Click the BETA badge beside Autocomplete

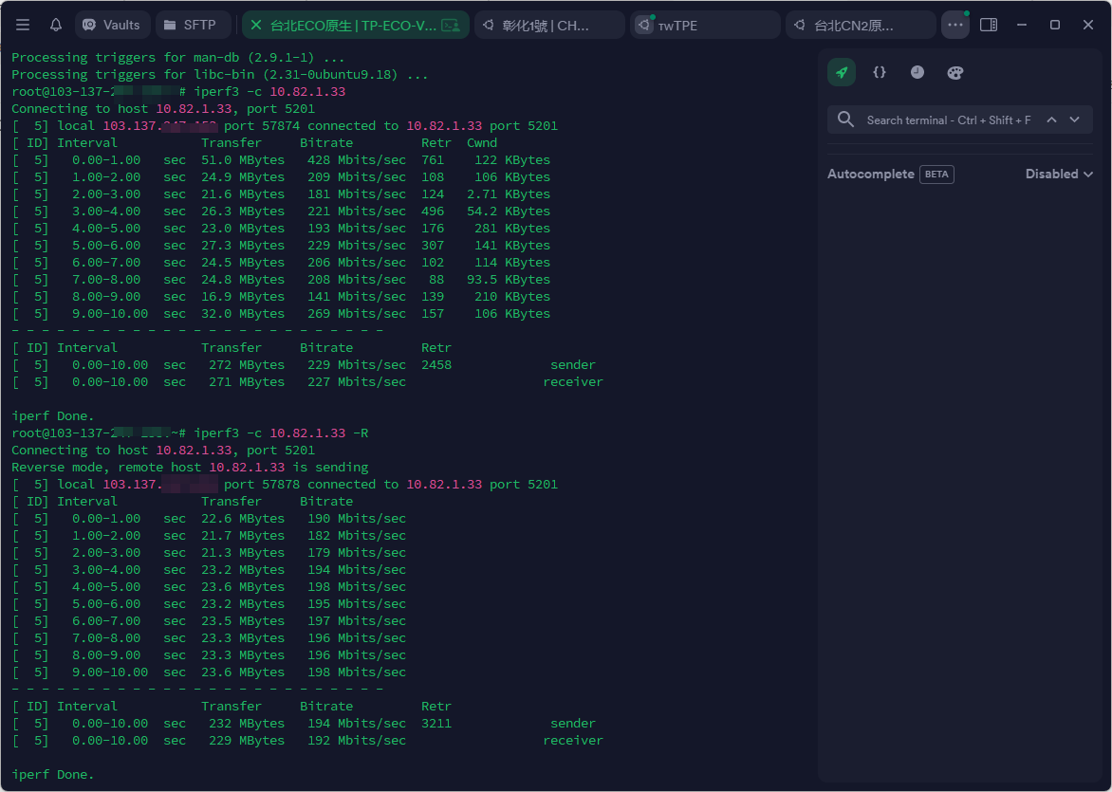pos(936,175)
